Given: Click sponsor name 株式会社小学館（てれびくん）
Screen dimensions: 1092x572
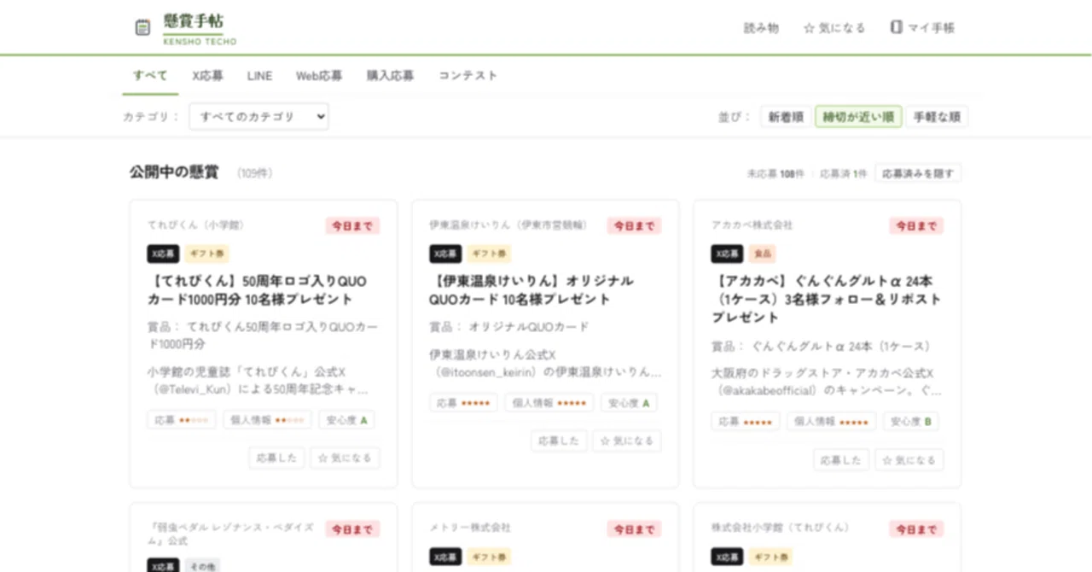Looking at the screenshot, I should coord(783,528).
